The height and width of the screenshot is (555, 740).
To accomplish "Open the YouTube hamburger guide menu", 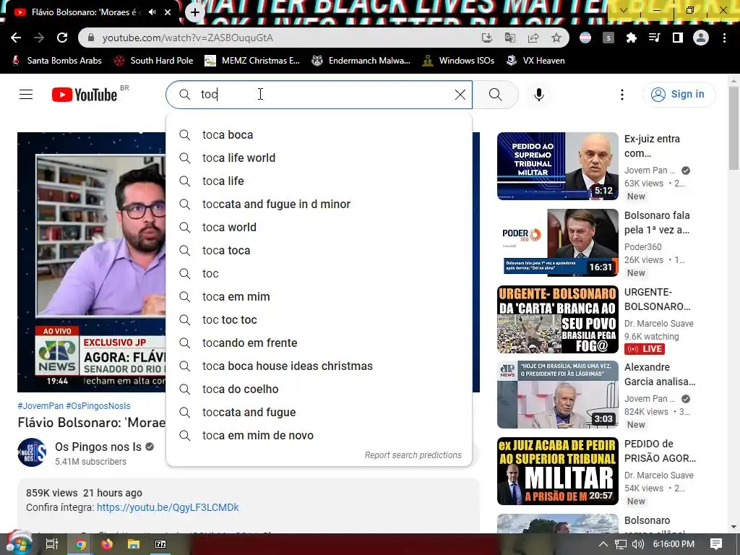I will [x=26, y=95].
